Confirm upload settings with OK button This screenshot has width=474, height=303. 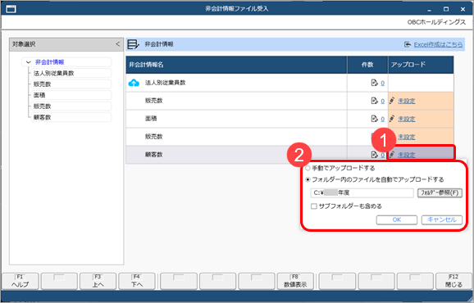397,219
